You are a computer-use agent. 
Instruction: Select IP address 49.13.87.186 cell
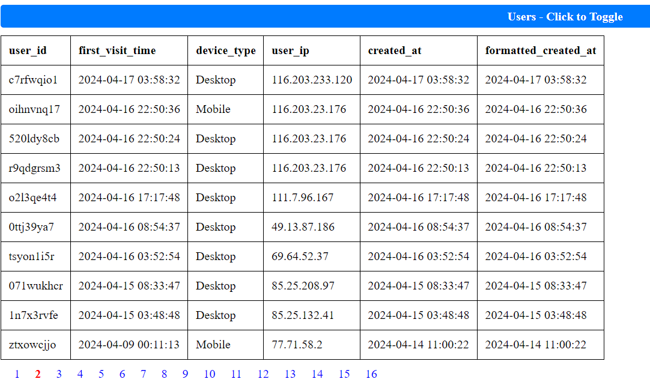tap(303, 227)
